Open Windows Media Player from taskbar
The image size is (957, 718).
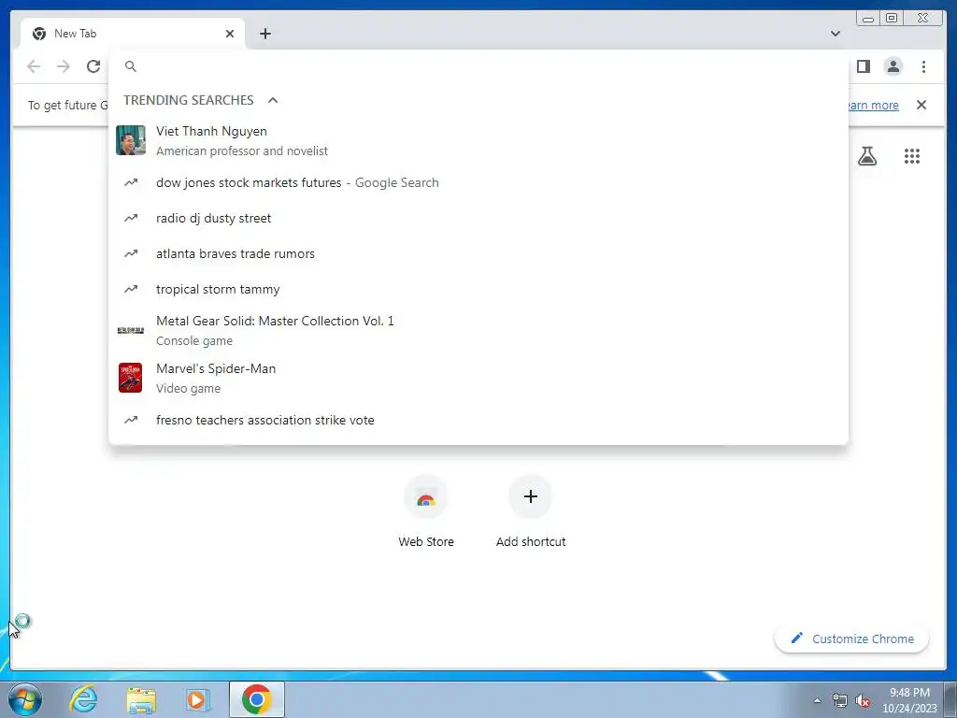click(x=198, y=699)
